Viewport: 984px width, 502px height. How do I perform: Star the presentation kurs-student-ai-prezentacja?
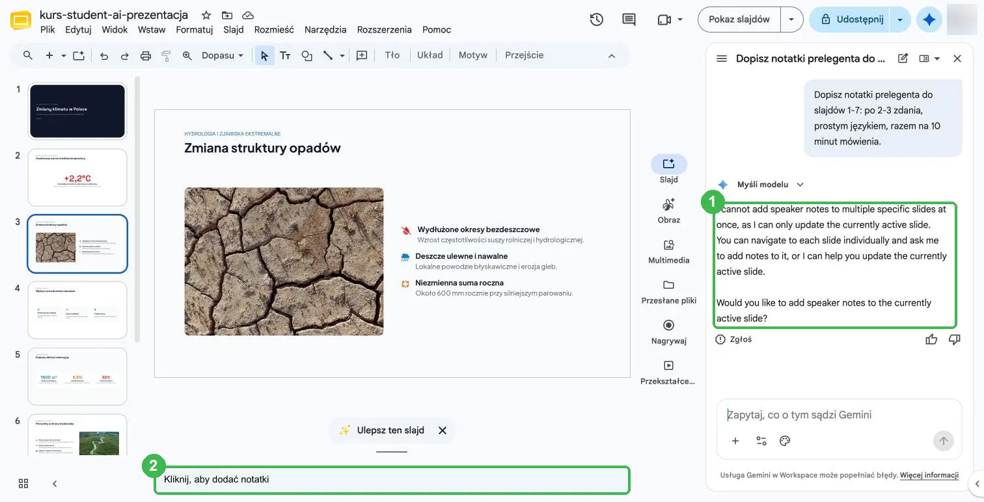pyautogui.click(x=206, y=15)
